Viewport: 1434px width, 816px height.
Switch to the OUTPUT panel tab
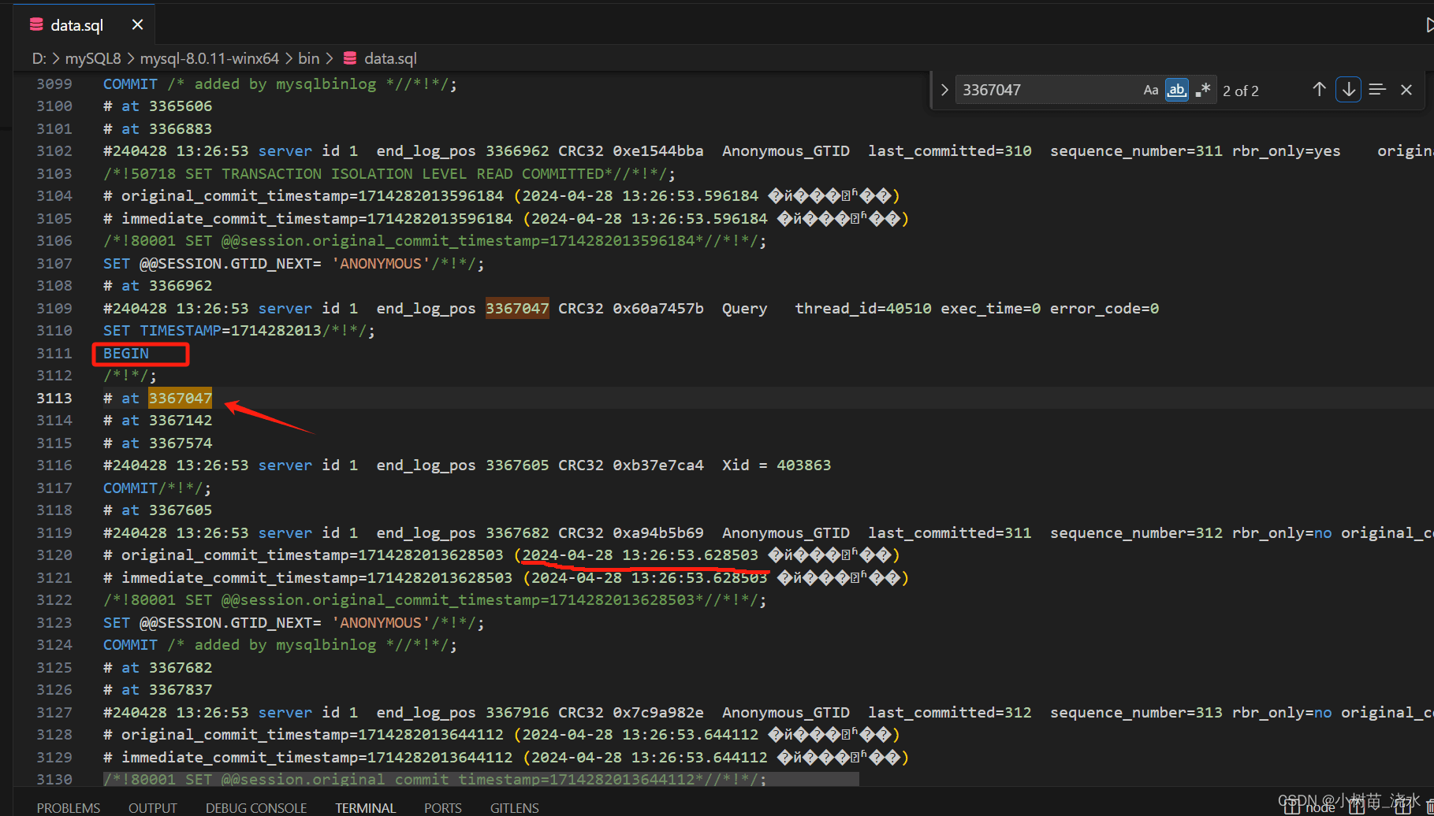coord(153,807)
